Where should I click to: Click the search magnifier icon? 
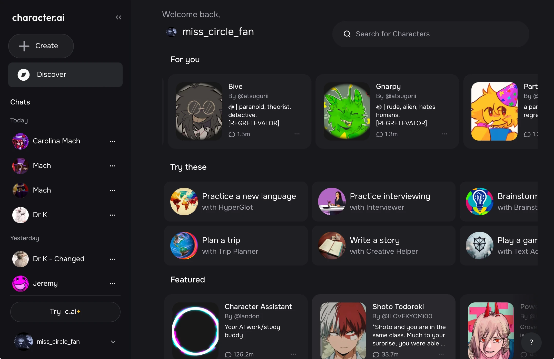pyautogui.click(x=347, y=34)
